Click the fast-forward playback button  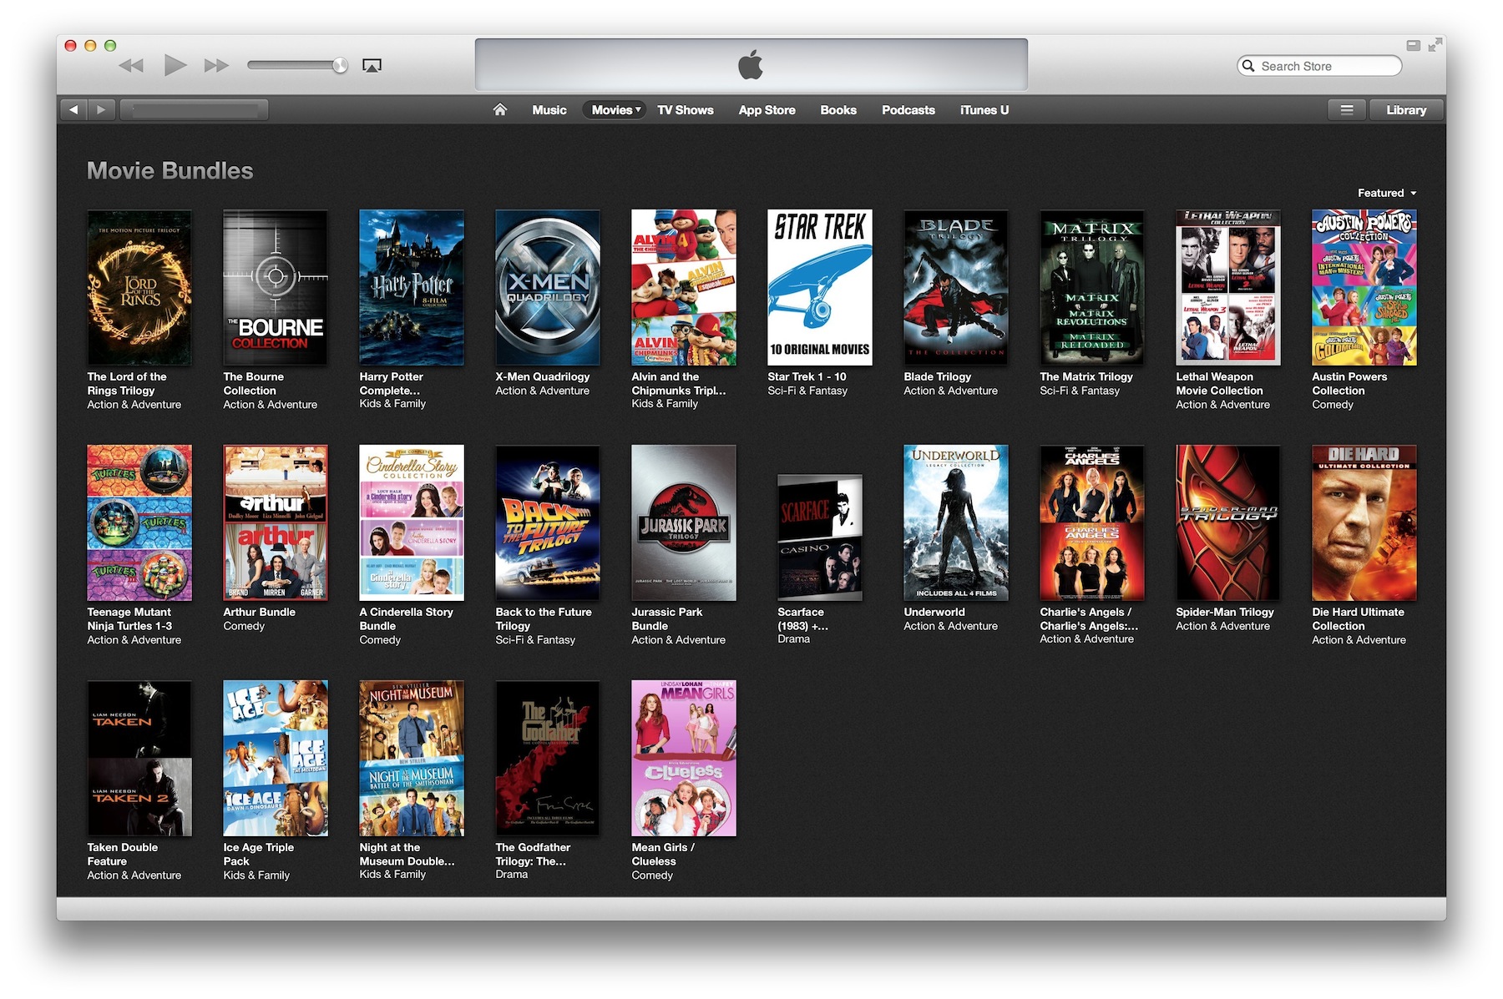(216, 65)
